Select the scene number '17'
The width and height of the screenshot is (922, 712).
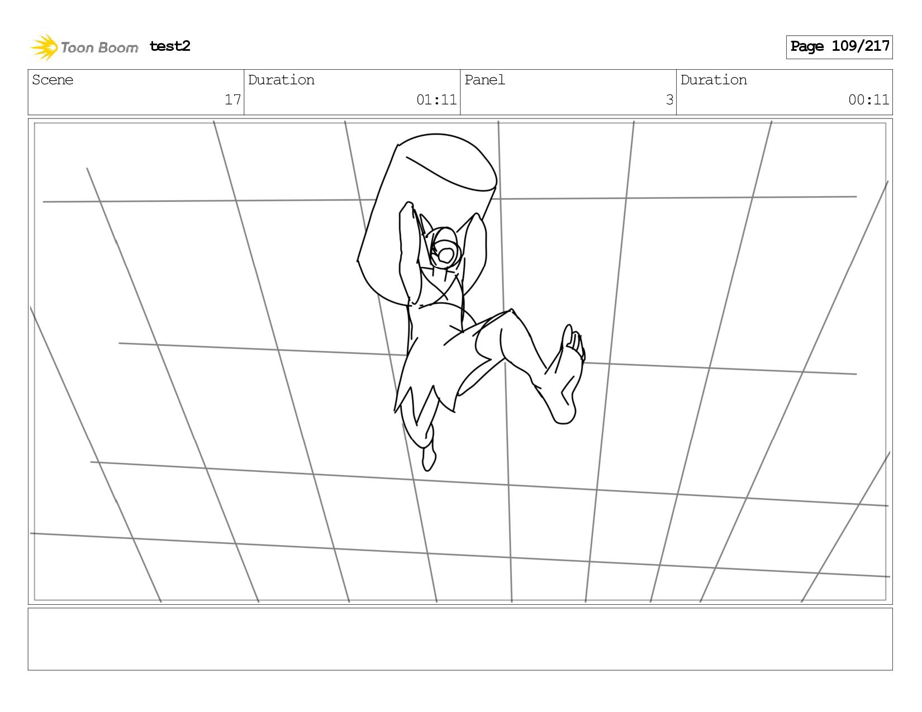[232, 100]
